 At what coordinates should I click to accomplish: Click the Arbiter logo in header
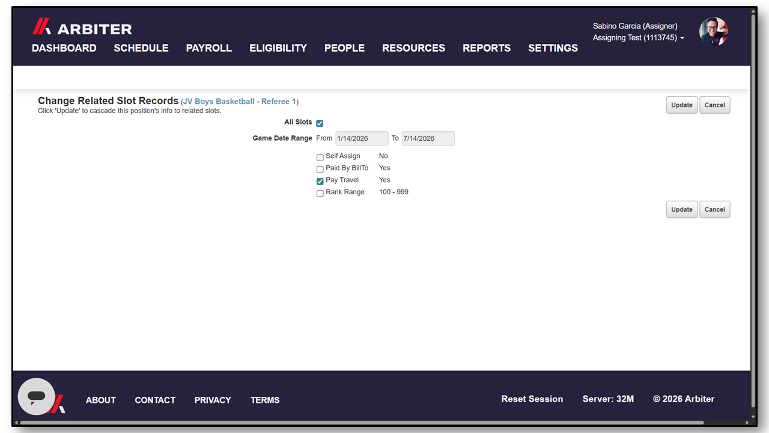tap(82, 27)
